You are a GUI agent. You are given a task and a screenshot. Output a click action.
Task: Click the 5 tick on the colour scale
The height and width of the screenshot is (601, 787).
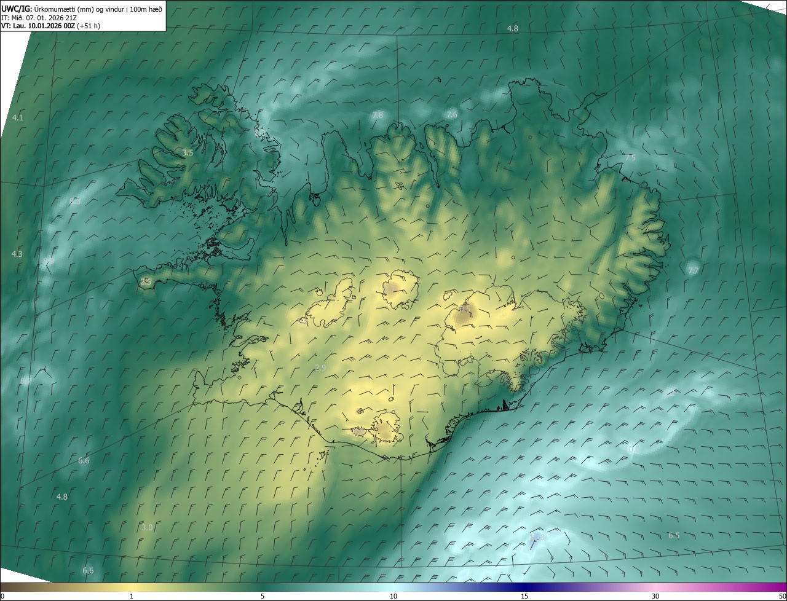click(263, 596)
